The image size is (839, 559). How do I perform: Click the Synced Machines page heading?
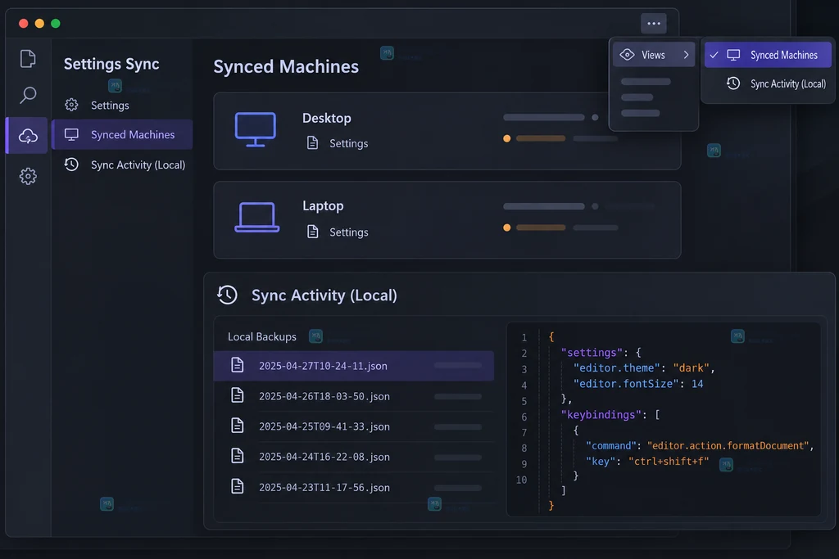coord(286,66)
